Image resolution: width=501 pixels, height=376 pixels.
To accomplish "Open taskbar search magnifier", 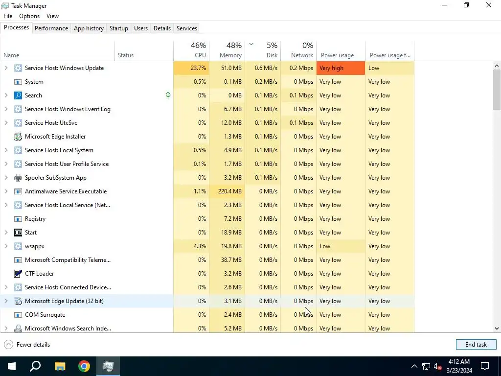I will pos(35,366).
